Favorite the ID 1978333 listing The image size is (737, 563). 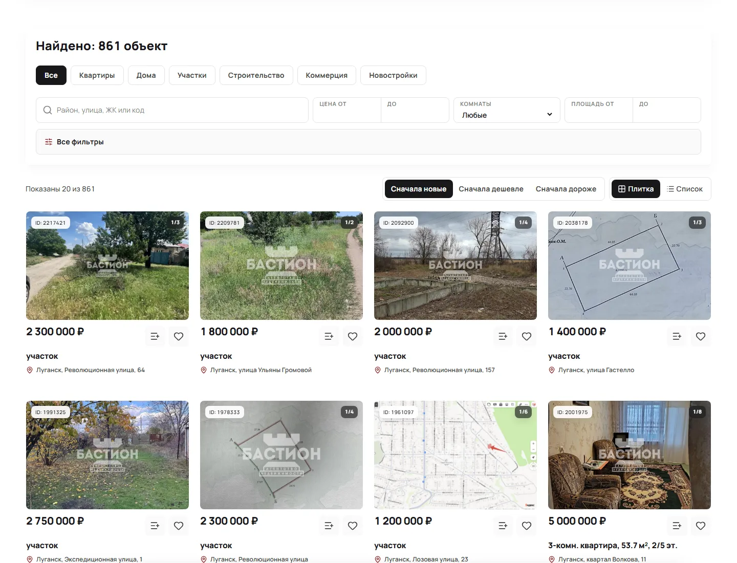353,526
